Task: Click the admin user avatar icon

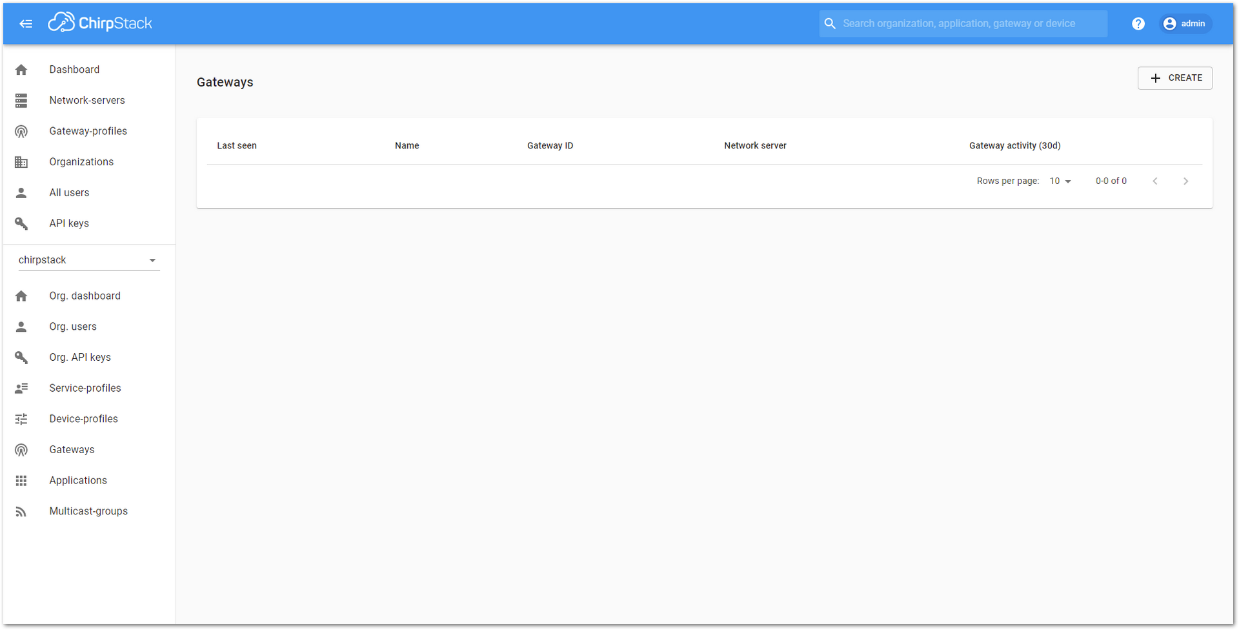Action: coord(1169,24)
